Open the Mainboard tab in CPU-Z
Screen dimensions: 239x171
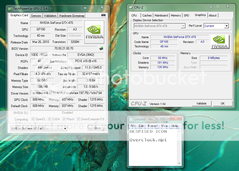click(x=161, y=15)
